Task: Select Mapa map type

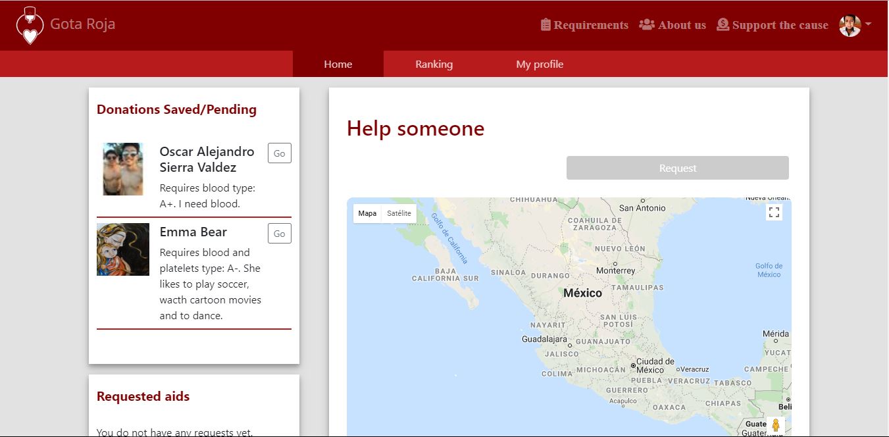Action: (x=367, y=213)
